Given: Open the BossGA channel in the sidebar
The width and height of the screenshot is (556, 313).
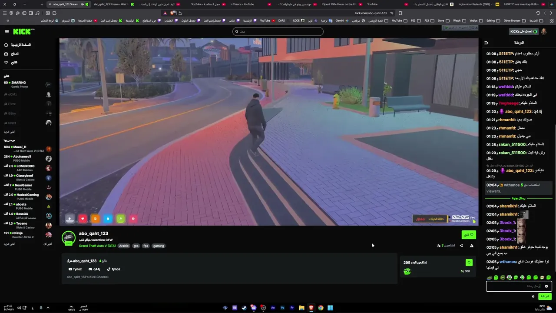Looking at the screenshot, I should 27,216.
